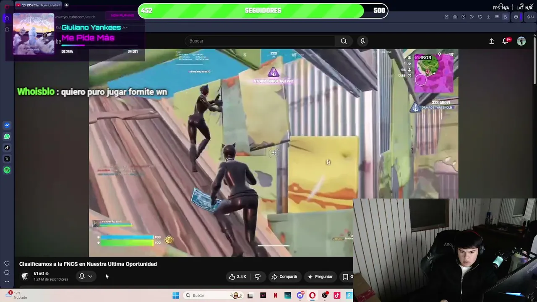The image size is (537, 302).
Task: Open the Opera snapshot camera icon
Action: click(x=455, y=17)
